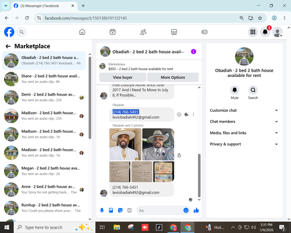Open photo of man in white suit

(125, 144)
